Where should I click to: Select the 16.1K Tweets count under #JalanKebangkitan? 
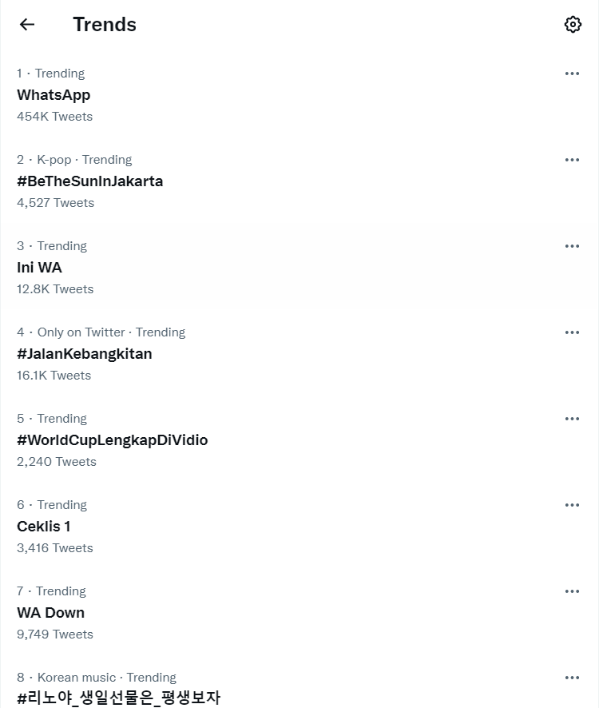tap(54, 376)
